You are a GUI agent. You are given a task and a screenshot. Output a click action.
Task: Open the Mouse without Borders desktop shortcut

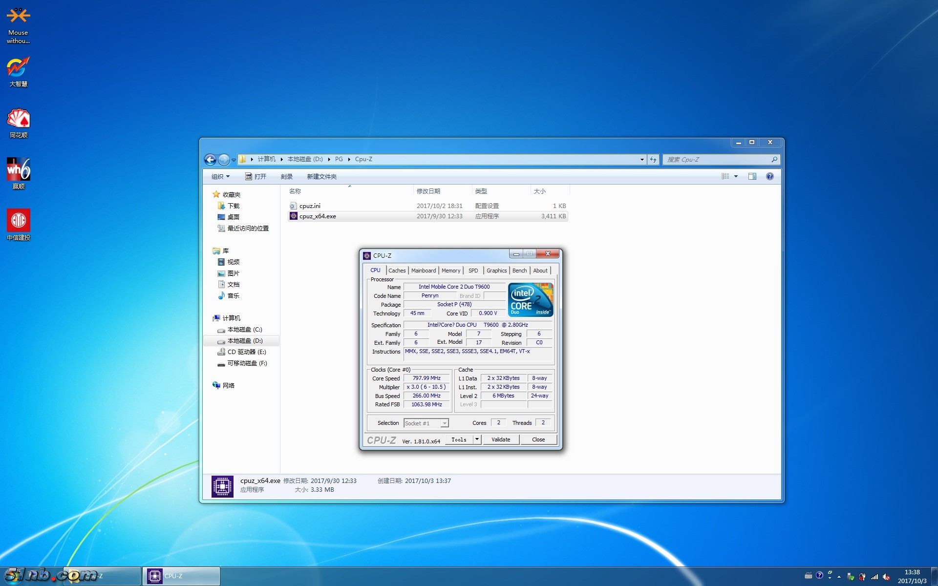[x=18, y=25]
